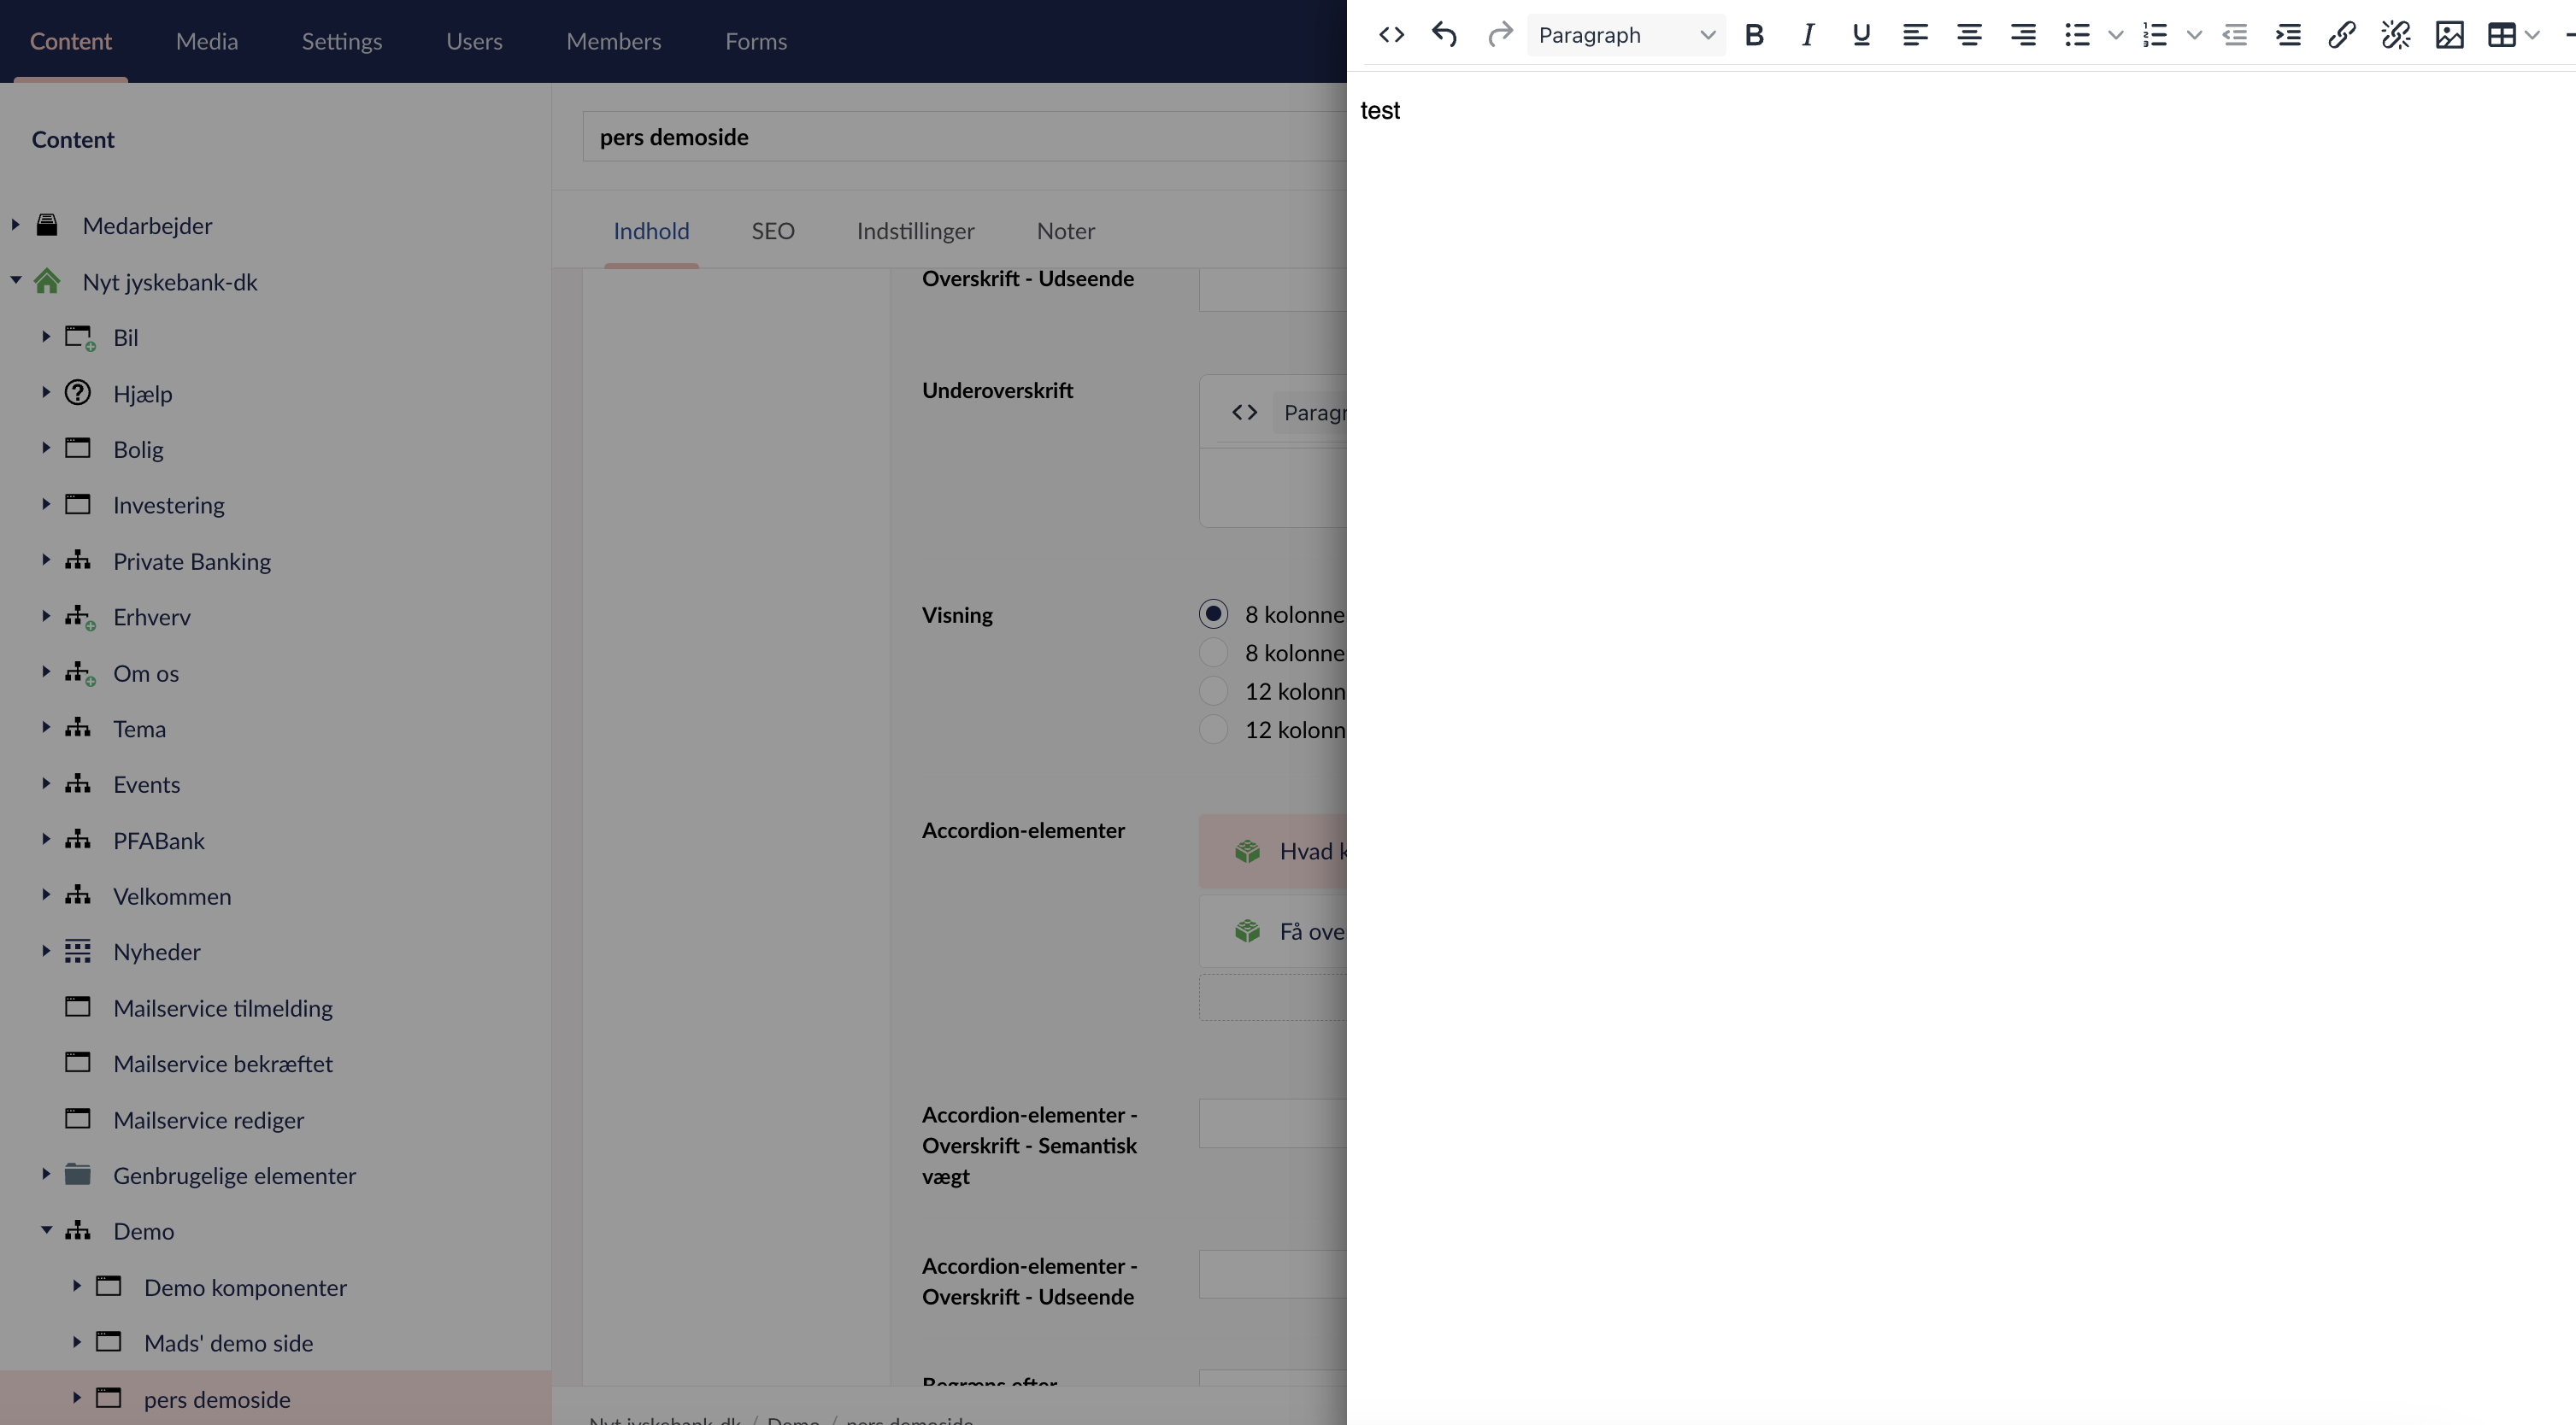Click Medarbejder archive icon
Screen dimensions: 2576x1425
47,225
